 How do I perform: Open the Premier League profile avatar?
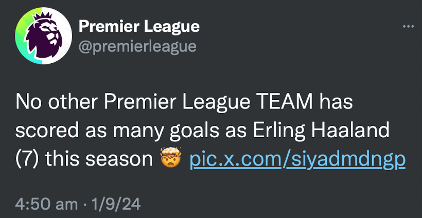pos(44,36)
